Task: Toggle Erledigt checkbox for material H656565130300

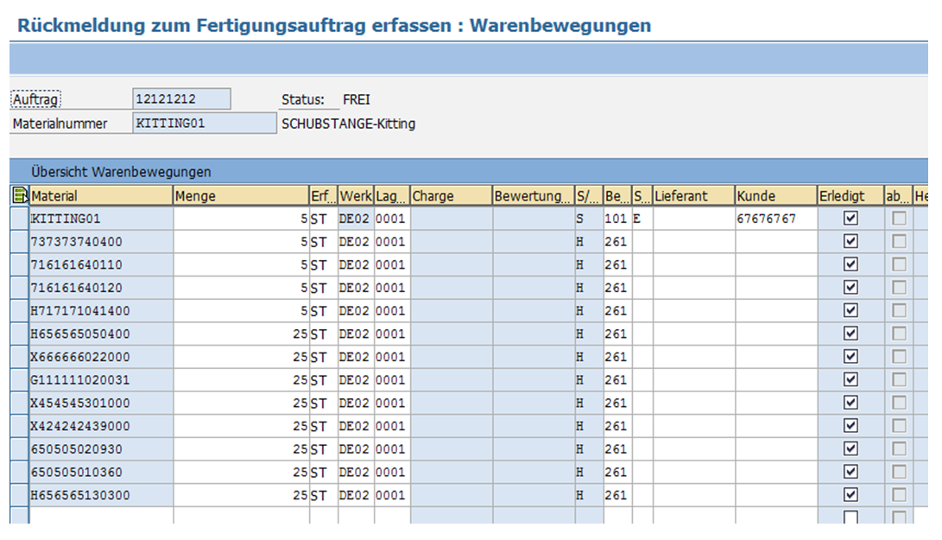Action: click(850, 495)
